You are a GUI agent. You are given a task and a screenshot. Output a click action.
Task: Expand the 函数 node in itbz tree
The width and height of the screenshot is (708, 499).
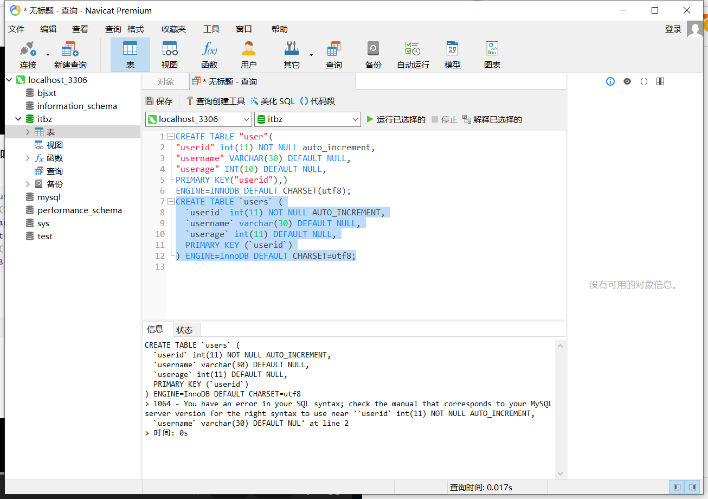(x=28, y=158)
